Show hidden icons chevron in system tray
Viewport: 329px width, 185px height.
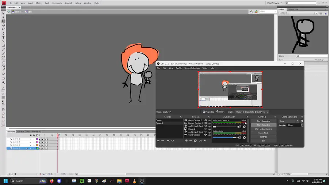pyautogui.click(x=287, y=181)
